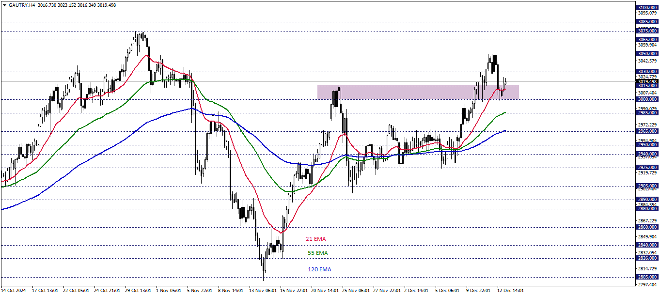Screen dimensions: 660x296
Task: Select the 2880.000 price level label
Action: (647, 209)
